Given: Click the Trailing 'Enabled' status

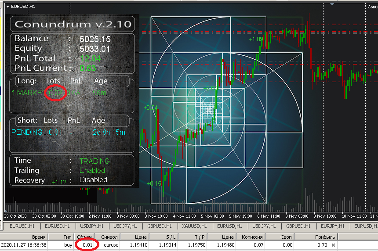Looking at the screenshot, I should pos(92,170).
